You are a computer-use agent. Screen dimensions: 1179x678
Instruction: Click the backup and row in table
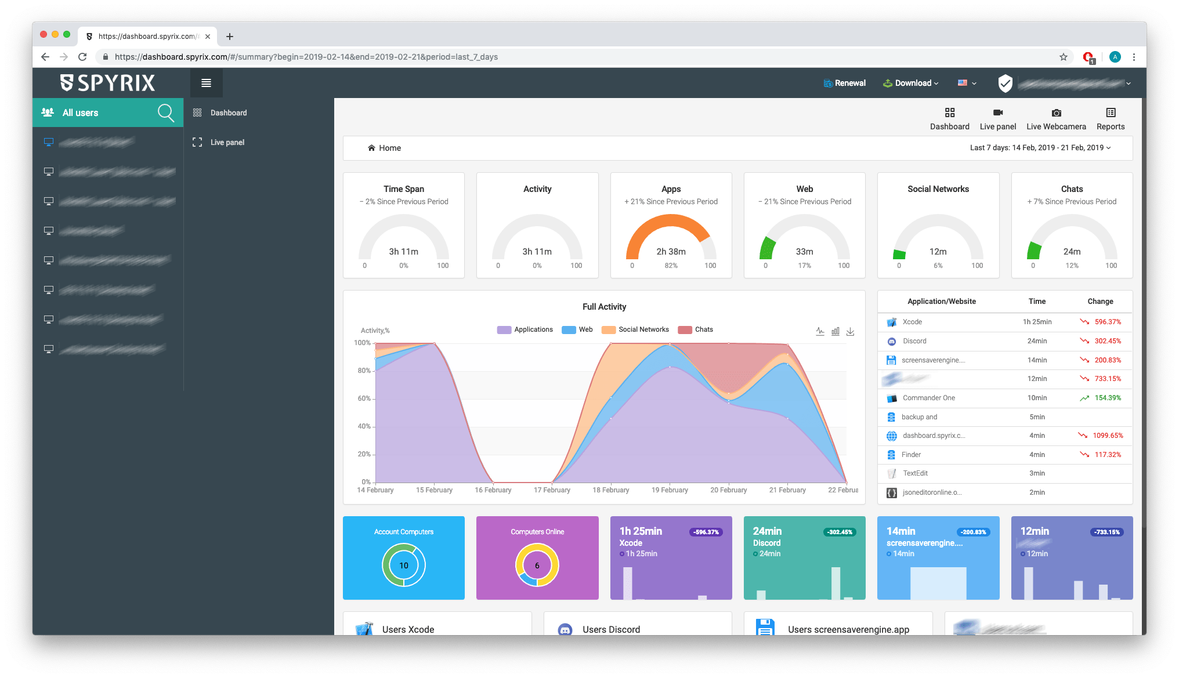(1005, 417)
